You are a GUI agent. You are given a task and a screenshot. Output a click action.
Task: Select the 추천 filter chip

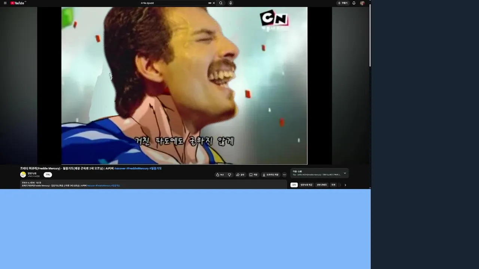(x=333, y=185)
